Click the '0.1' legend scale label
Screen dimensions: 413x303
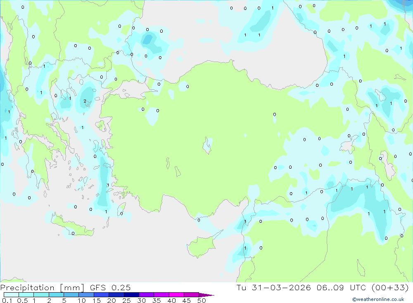click(7, 301)
